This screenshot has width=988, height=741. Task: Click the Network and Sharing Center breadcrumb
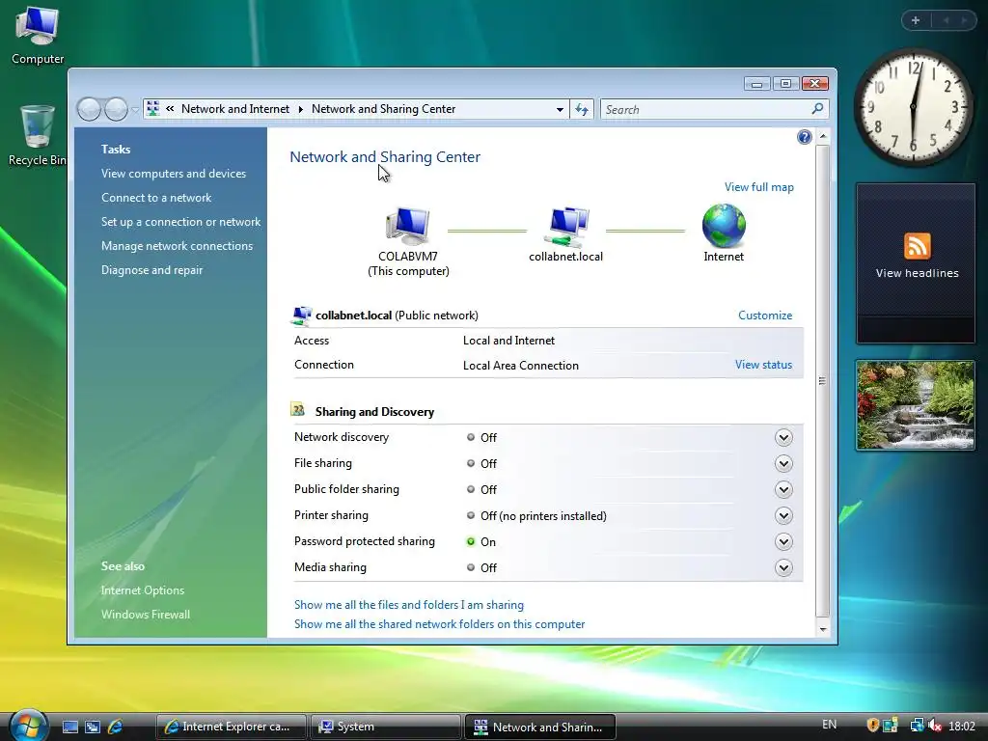tap(383, 109)
